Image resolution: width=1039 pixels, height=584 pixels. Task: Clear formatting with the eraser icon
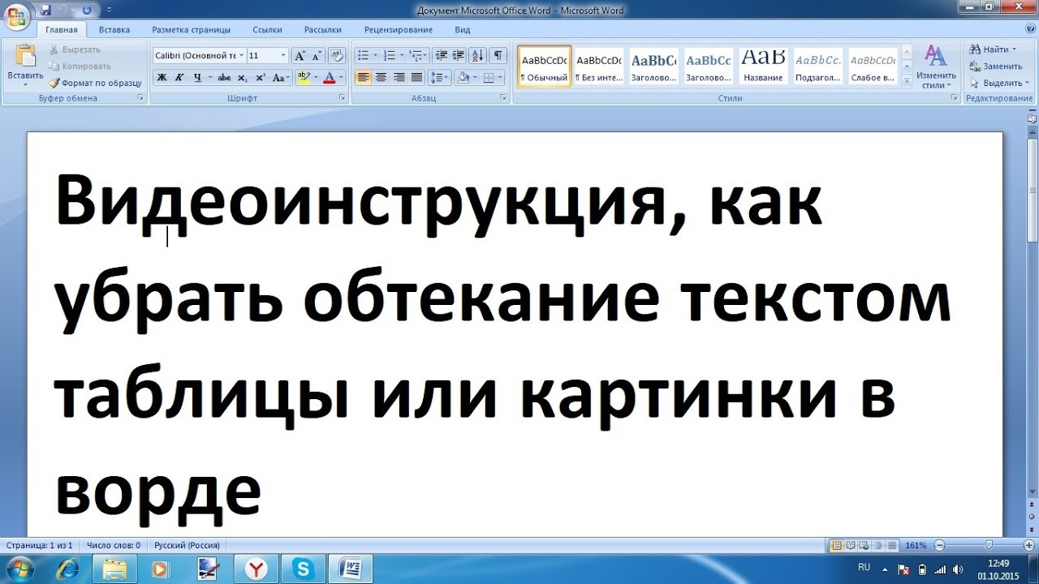tap(338, 55)
